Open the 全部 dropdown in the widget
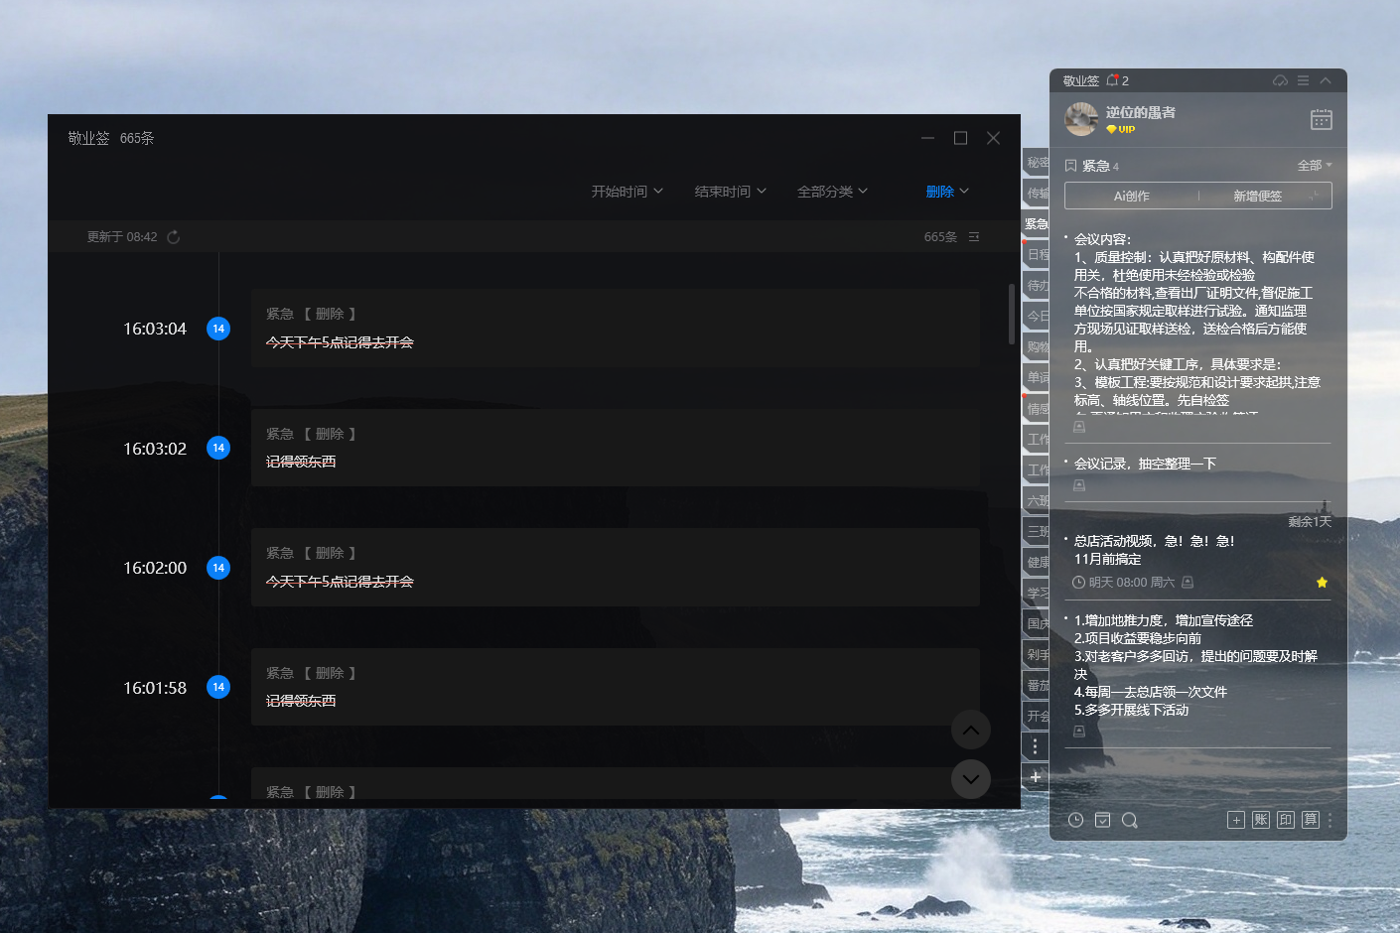 tap(1315, 166)
